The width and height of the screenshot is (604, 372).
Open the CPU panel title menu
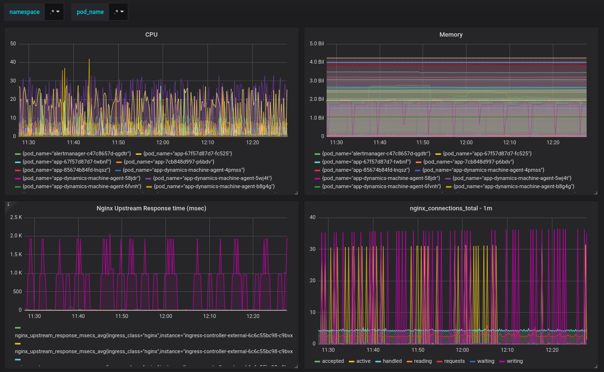point(151,35)
